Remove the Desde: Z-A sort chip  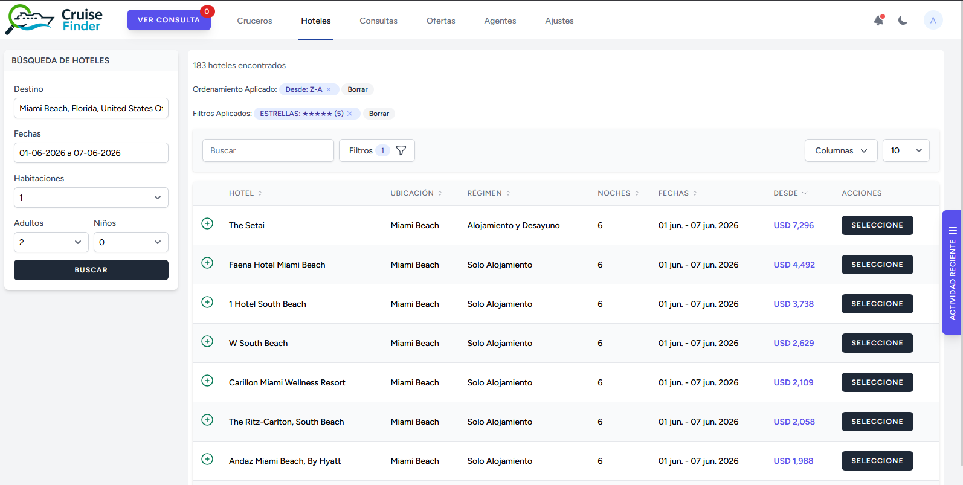[329, 89]
